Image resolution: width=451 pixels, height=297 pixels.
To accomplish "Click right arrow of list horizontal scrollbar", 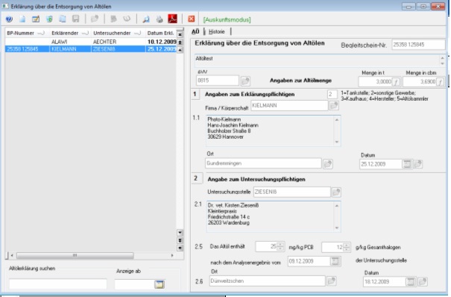I will [172, 255].
